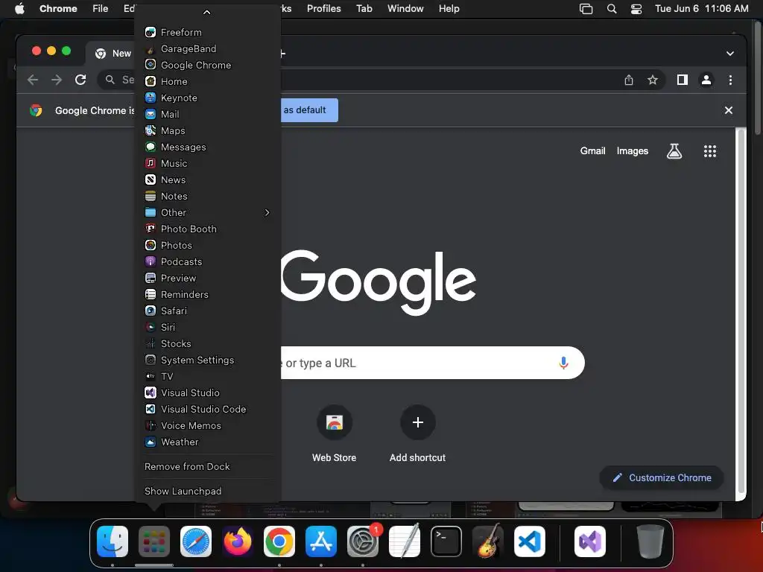The width and height of the screenshot is (763, 572).
Task: Open the Help menu
Action: pos(449,9)
